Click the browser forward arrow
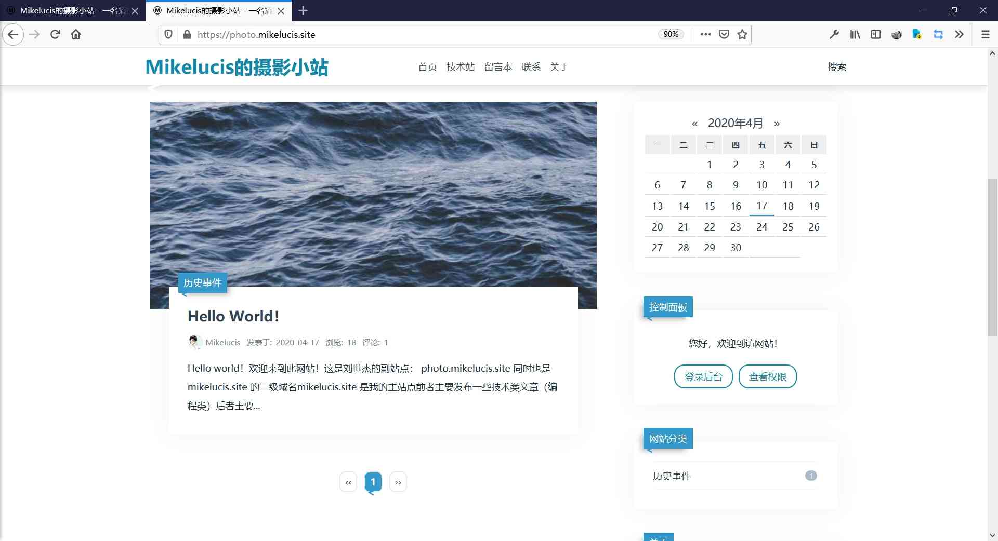The image size is (998, 541). (34, 35)
